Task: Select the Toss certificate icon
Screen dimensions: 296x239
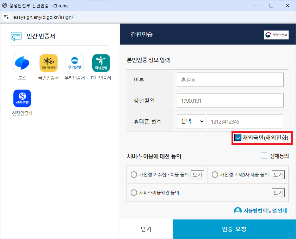Action: pyautogui.click(x=22, y=63)
